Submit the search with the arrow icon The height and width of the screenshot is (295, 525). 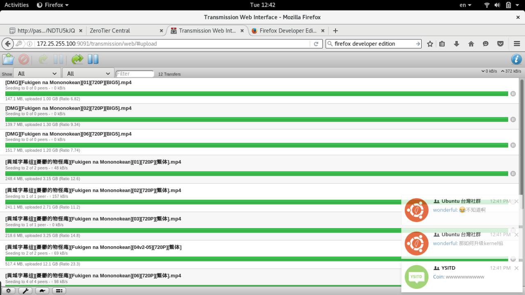[418, 43]
